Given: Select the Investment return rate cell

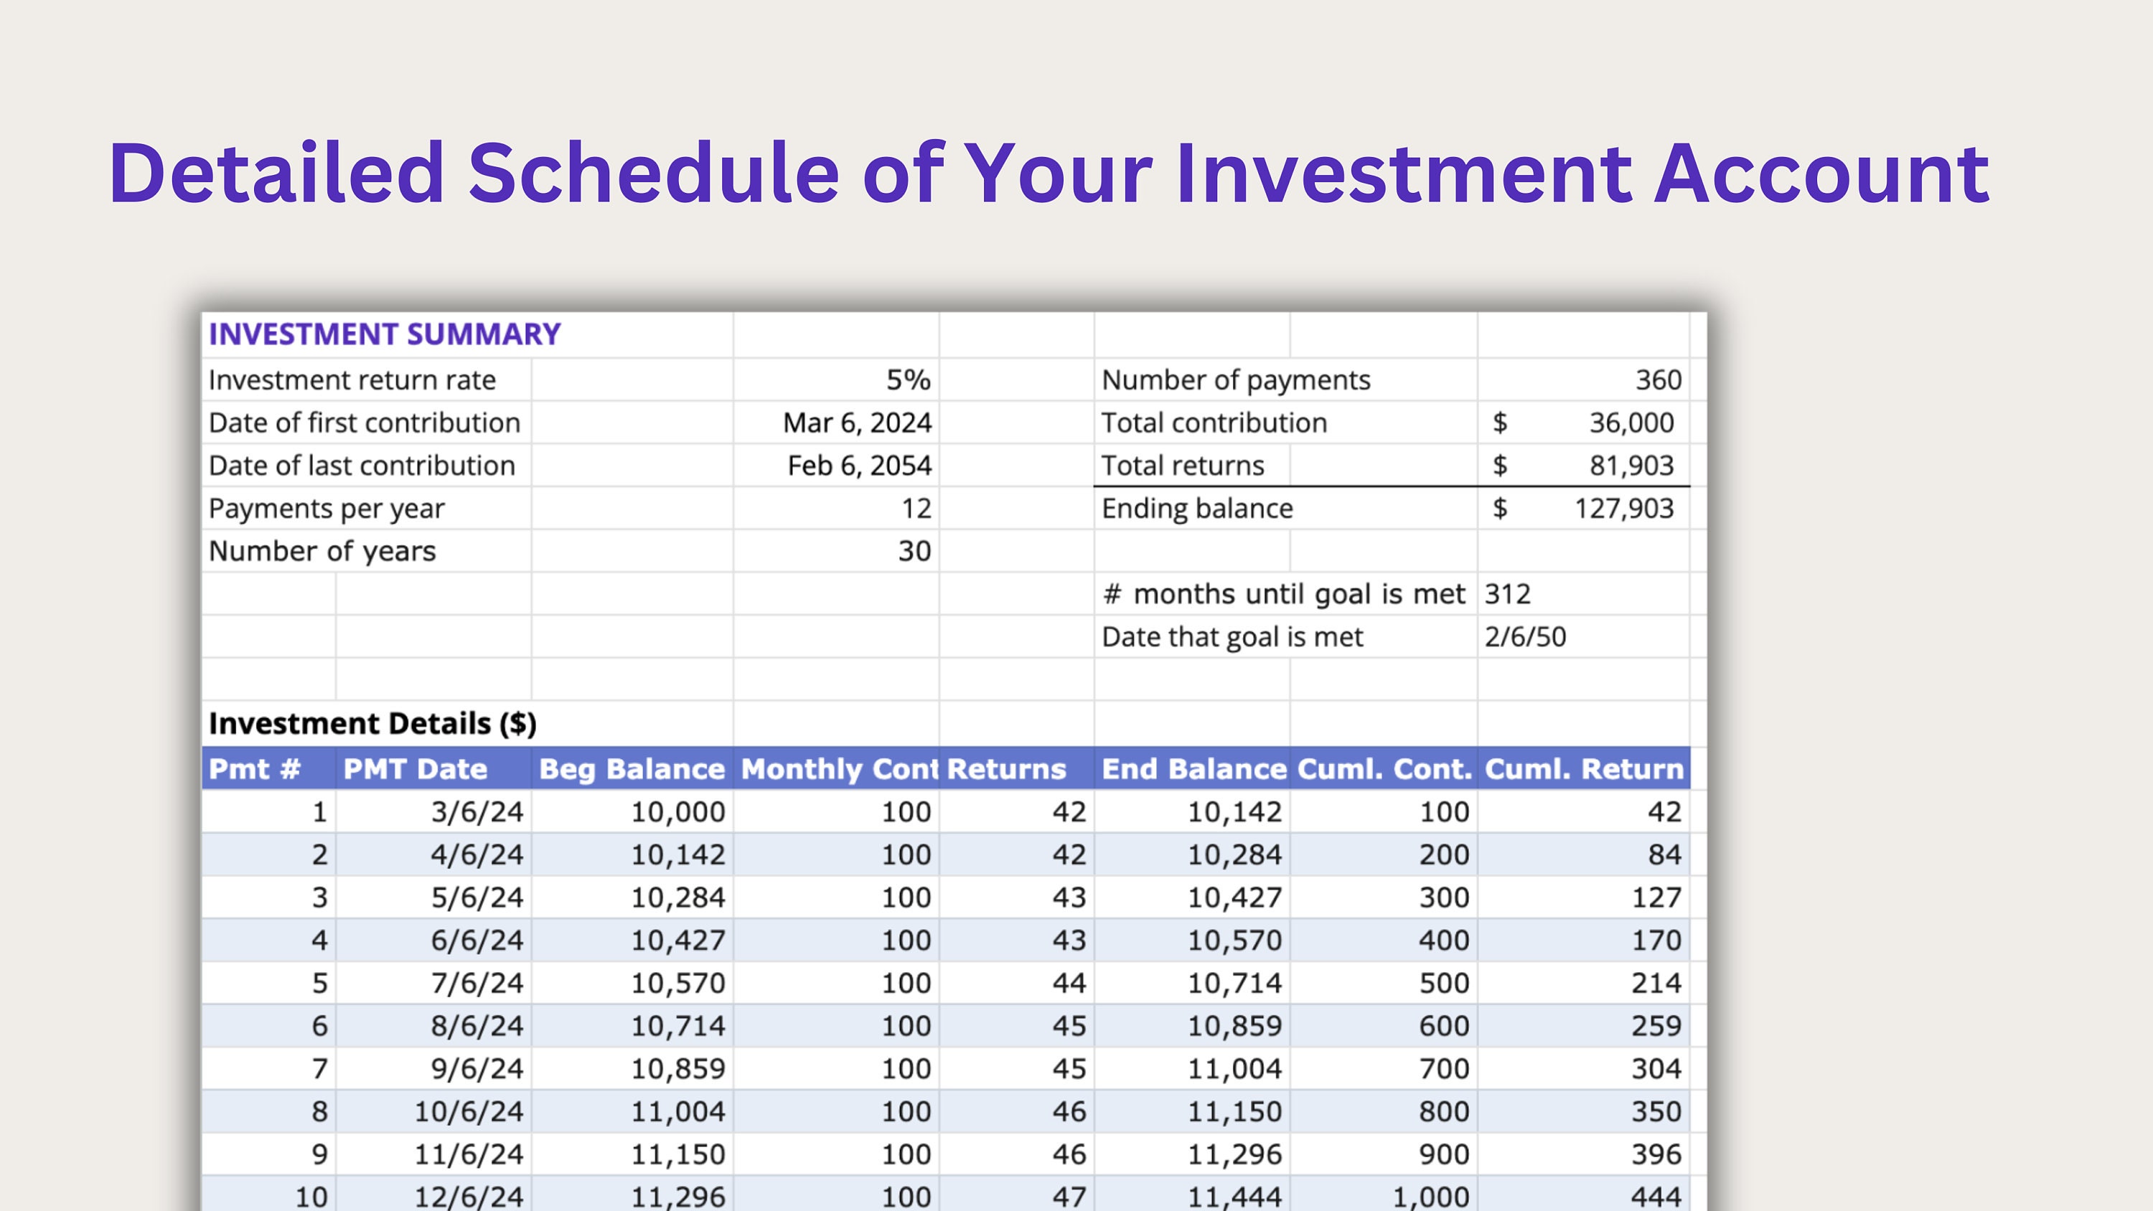Looking at the screenshot, I should point(352,379).
